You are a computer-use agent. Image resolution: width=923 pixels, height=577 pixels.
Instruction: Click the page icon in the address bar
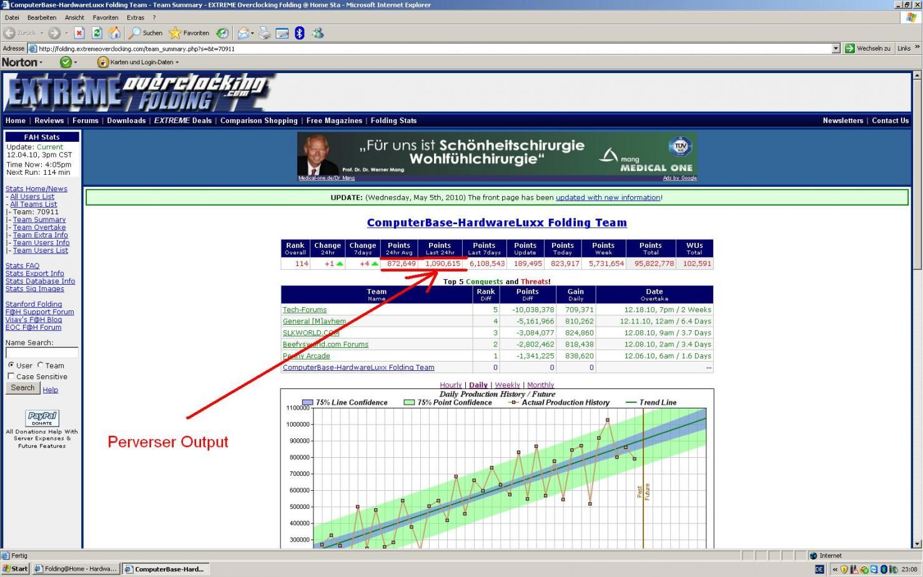click(32, 48)
